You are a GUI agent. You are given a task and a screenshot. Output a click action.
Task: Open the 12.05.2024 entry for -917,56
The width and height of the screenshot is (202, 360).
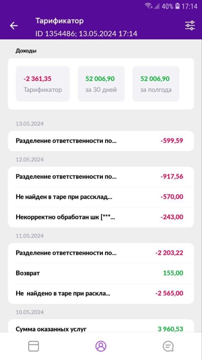(x=101, y=177)
